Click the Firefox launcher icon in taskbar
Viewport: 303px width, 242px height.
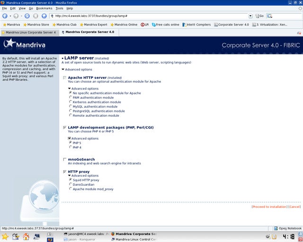click(x=50, y=240)
